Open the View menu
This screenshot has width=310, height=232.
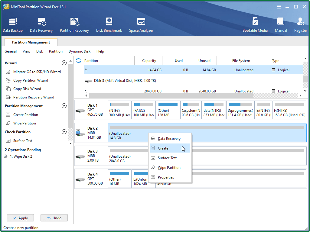pos(26,51)
